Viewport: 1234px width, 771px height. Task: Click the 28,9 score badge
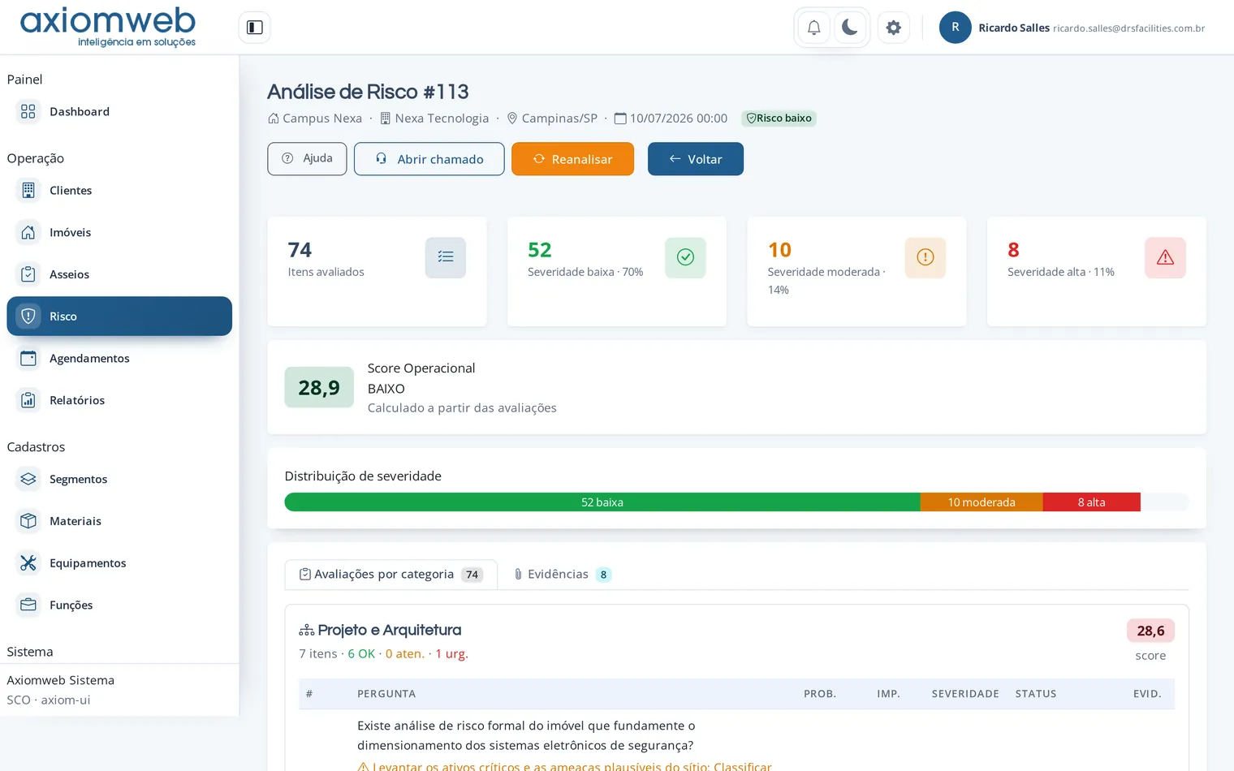(319, 388)
